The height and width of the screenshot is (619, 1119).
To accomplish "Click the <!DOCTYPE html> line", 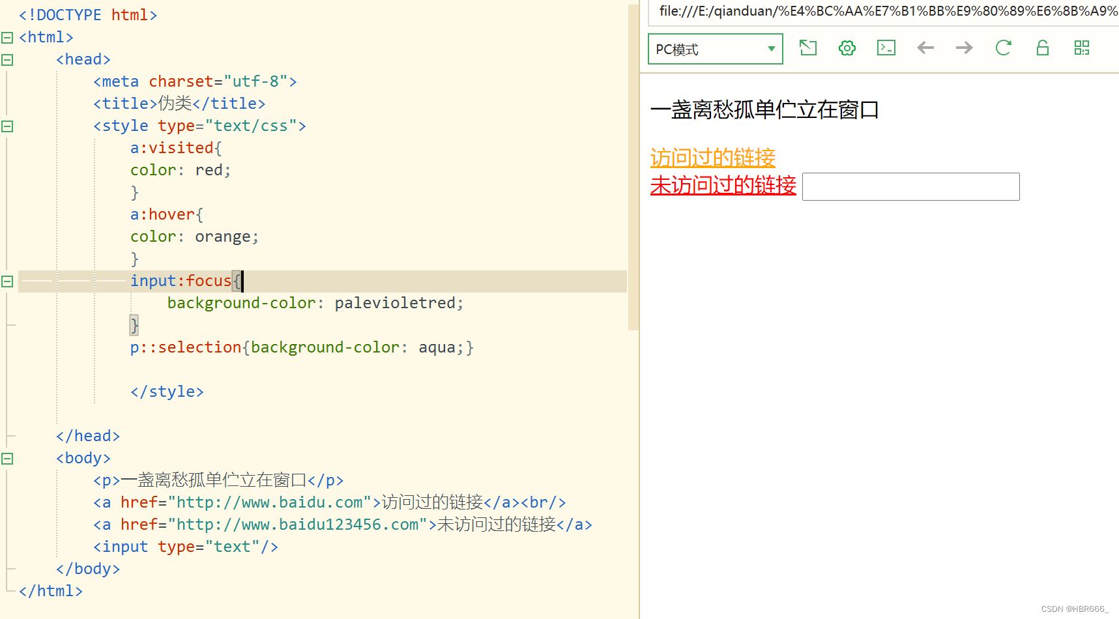I will point(88,15).
